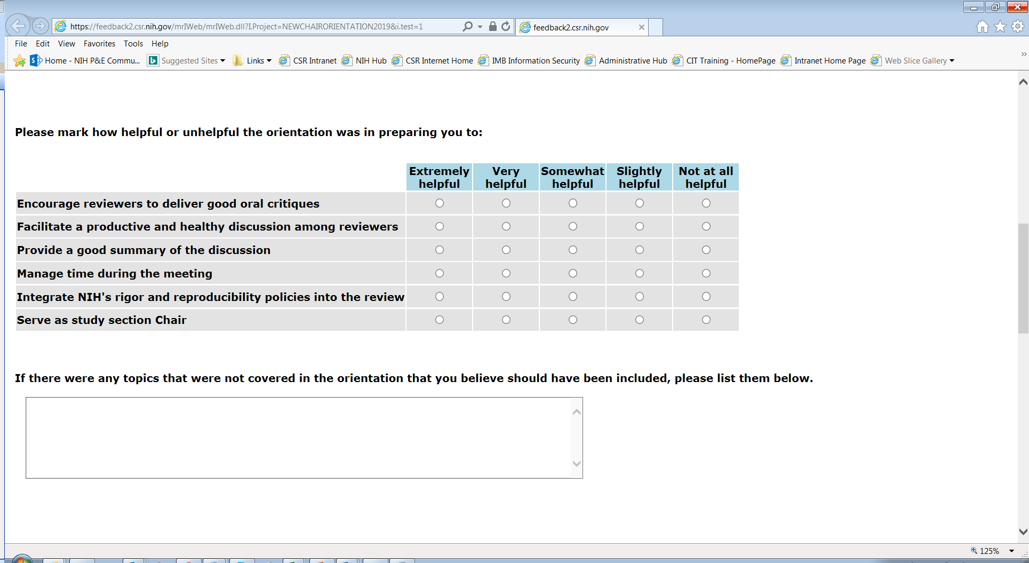Show address bar autocomplete dropdown arrow
Image resolution: width=1029 pixels, height=563 pixels.
coord(480,27)
